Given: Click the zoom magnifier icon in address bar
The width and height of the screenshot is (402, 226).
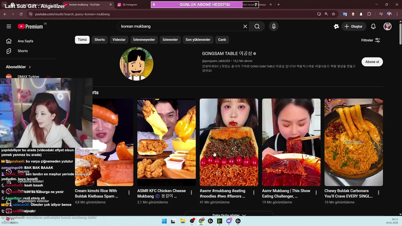Looking at the screenshot, I should point(326,14).
